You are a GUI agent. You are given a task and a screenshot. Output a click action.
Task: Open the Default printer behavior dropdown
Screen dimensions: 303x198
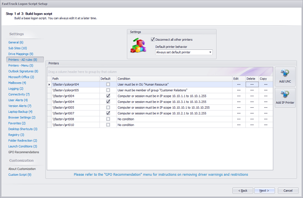(184, 52)
